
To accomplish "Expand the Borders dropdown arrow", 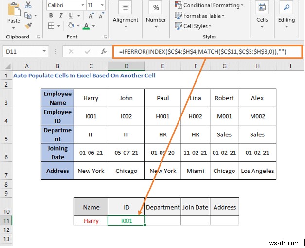I will click(x=58, y=26).
